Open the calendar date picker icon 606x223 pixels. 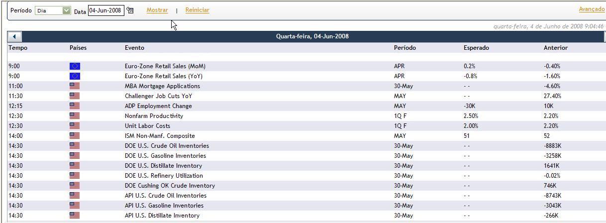point(130,10)
